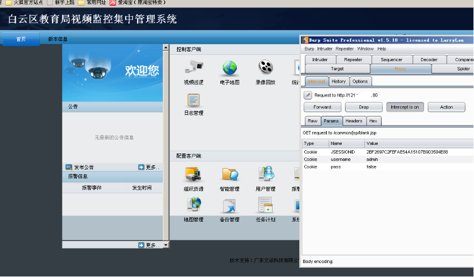The image size is (474, 277).
Task: Select the Headers view tab
Action: tap(353, 121)
